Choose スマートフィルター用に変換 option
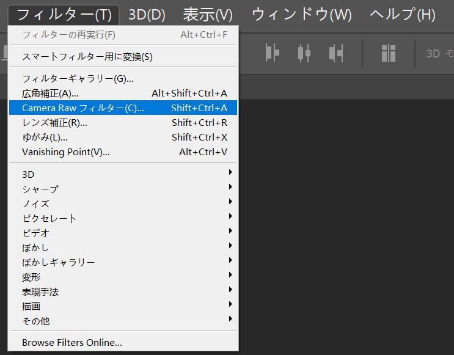Screen dimensions: 454x355 pos(123,56)
